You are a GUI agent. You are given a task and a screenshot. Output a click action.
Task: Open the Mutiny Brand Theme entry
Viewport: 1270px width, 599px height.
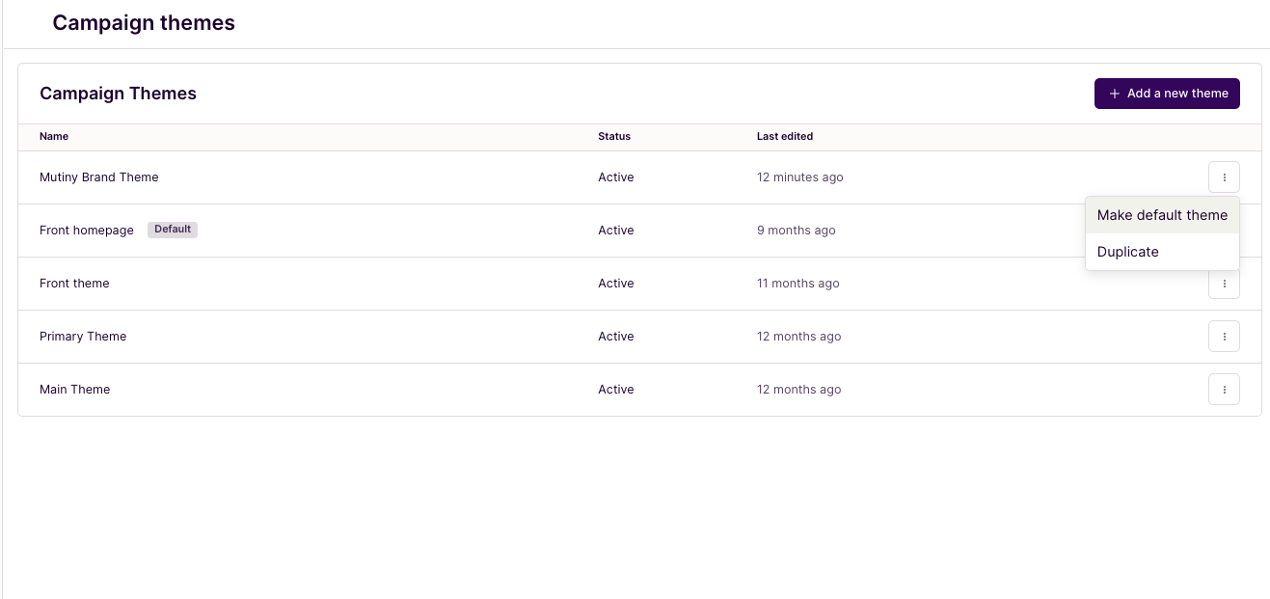click(x=98, y=177)
